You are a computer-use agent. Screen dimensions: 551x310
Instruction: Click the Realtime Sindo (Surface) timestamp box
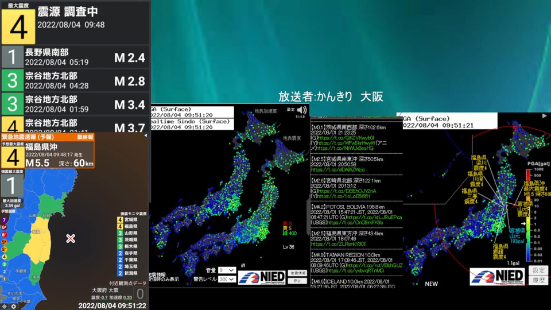click(x=192, y=124)
